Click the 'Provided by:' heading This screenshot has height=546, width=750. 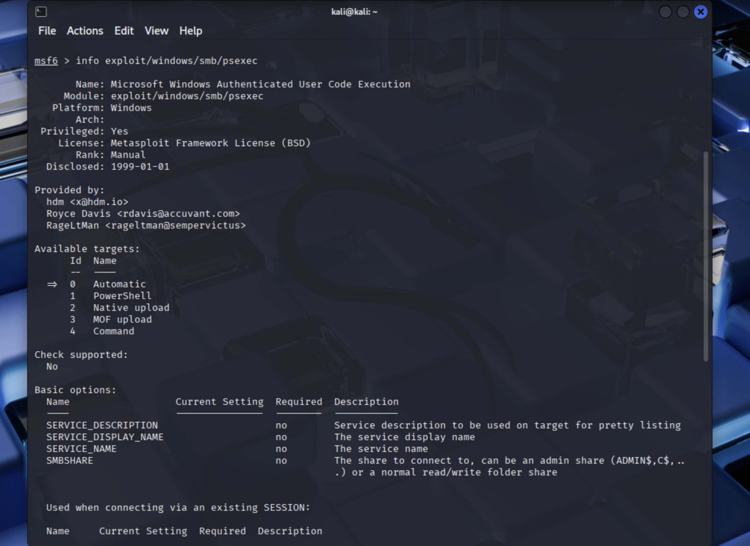69,190
